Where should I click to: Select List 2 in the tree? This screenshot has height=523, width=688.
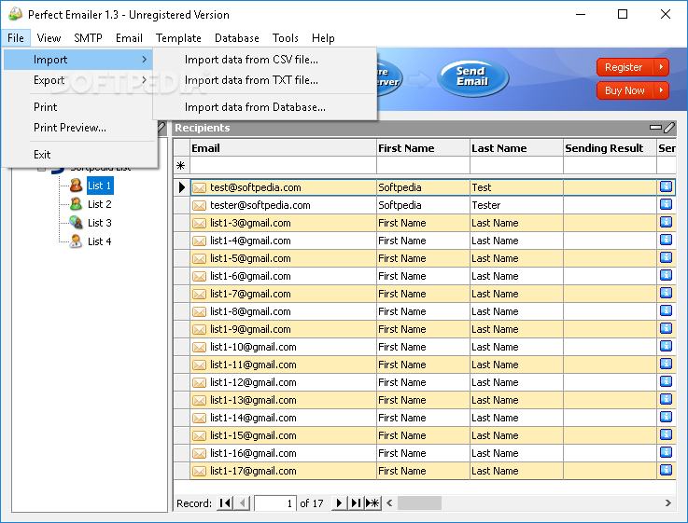click(100, 204)
